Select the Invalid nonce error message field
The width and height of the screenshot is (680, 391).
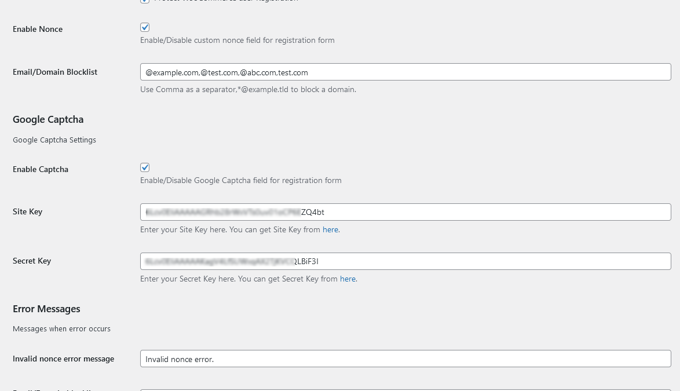405,359
